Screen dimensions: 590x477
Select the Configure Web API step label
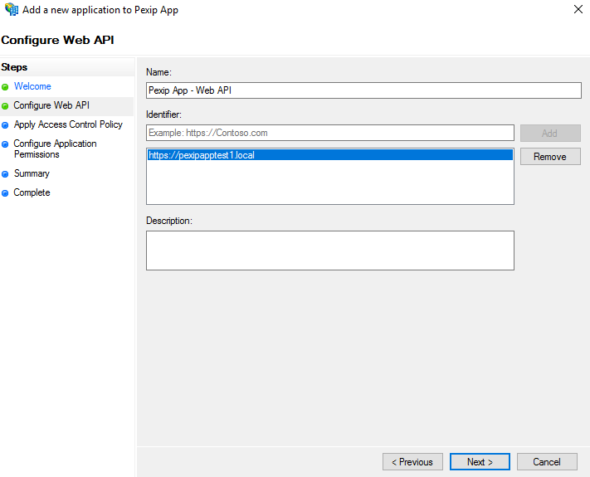pos(51,105)
